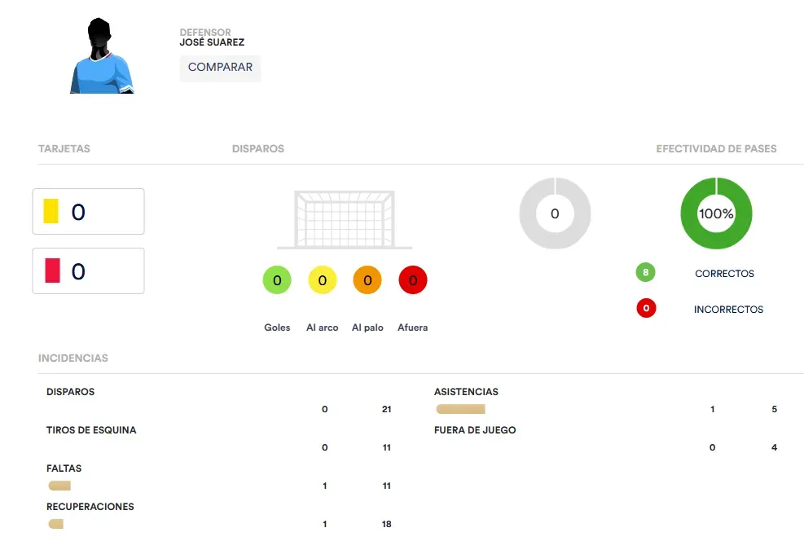Click the green 100% pass accuracy donut
The image size is (804, 541).
tap(716, 213)
